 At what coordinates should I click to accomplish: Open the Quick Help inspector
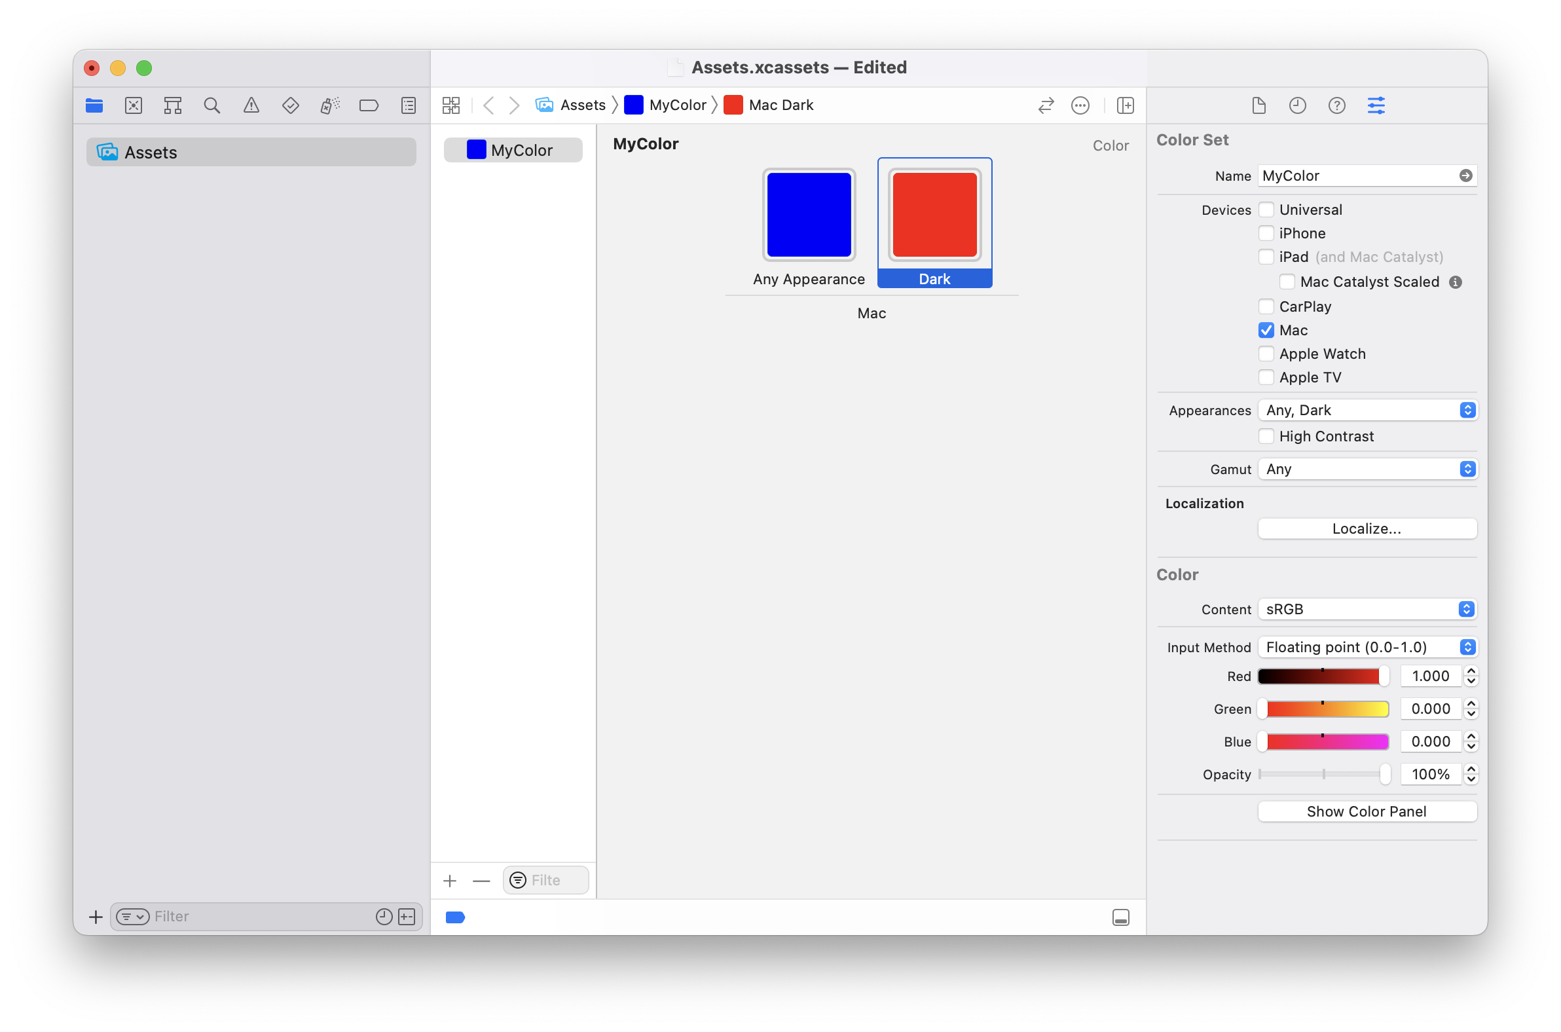click(x=1336, y=105)
